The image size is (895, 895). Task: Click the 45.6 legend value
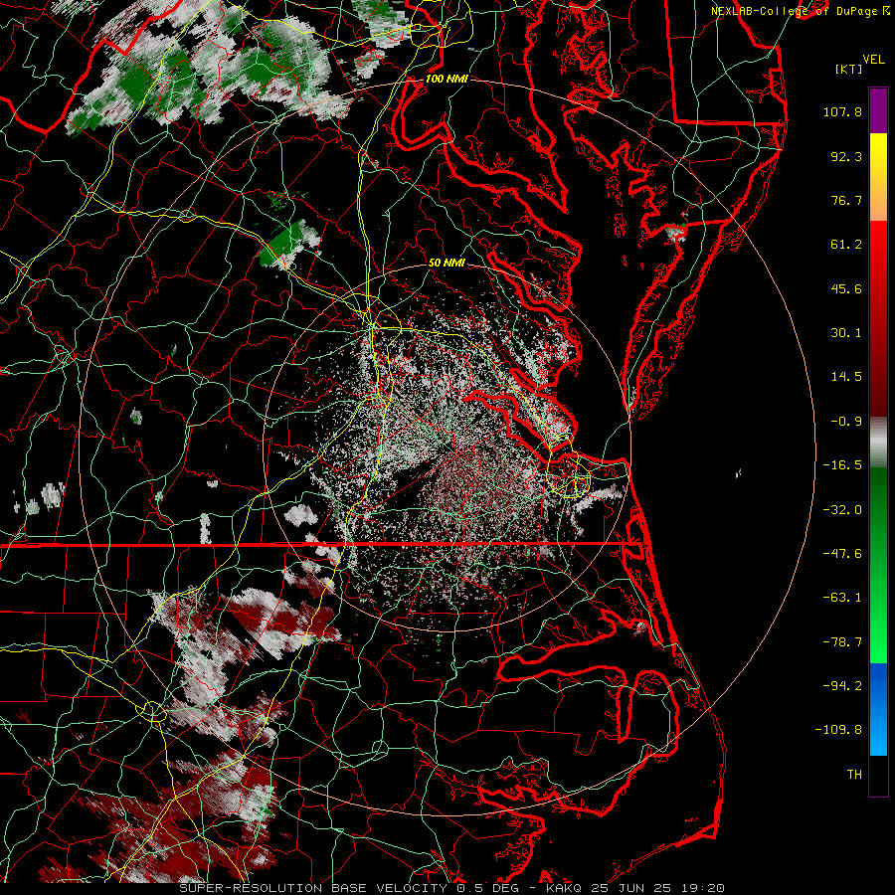(846, 288)
